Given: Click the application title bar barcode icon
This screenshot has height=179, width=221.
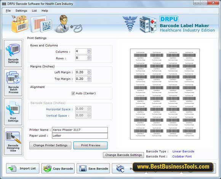Looking at the screenshot, I should point(4,4).
